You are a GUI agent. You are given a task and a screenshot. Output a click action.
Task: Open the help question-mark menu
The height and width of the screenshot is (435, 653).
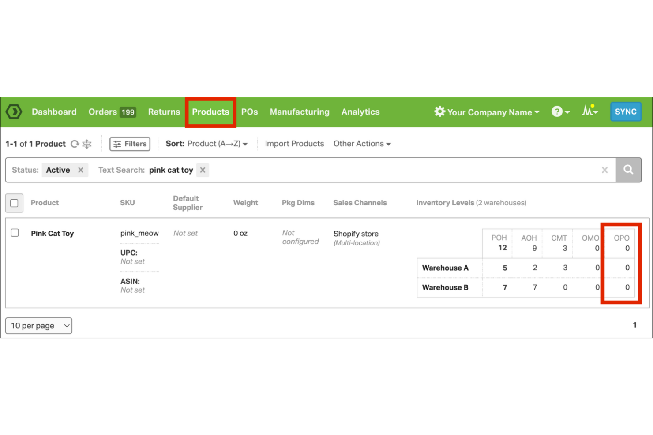pyautogui.click(x=558, y=112)
